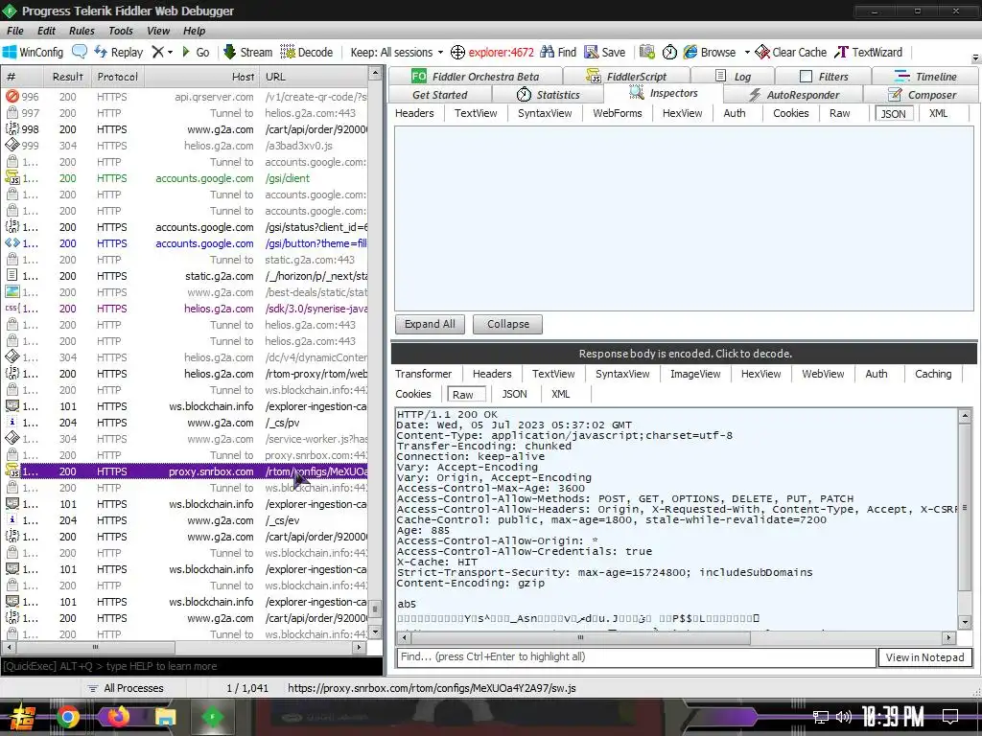Screen dimensions: 982x736
Task: Select session 998 www.g2a.com row
Action: (x=185, y=129)
